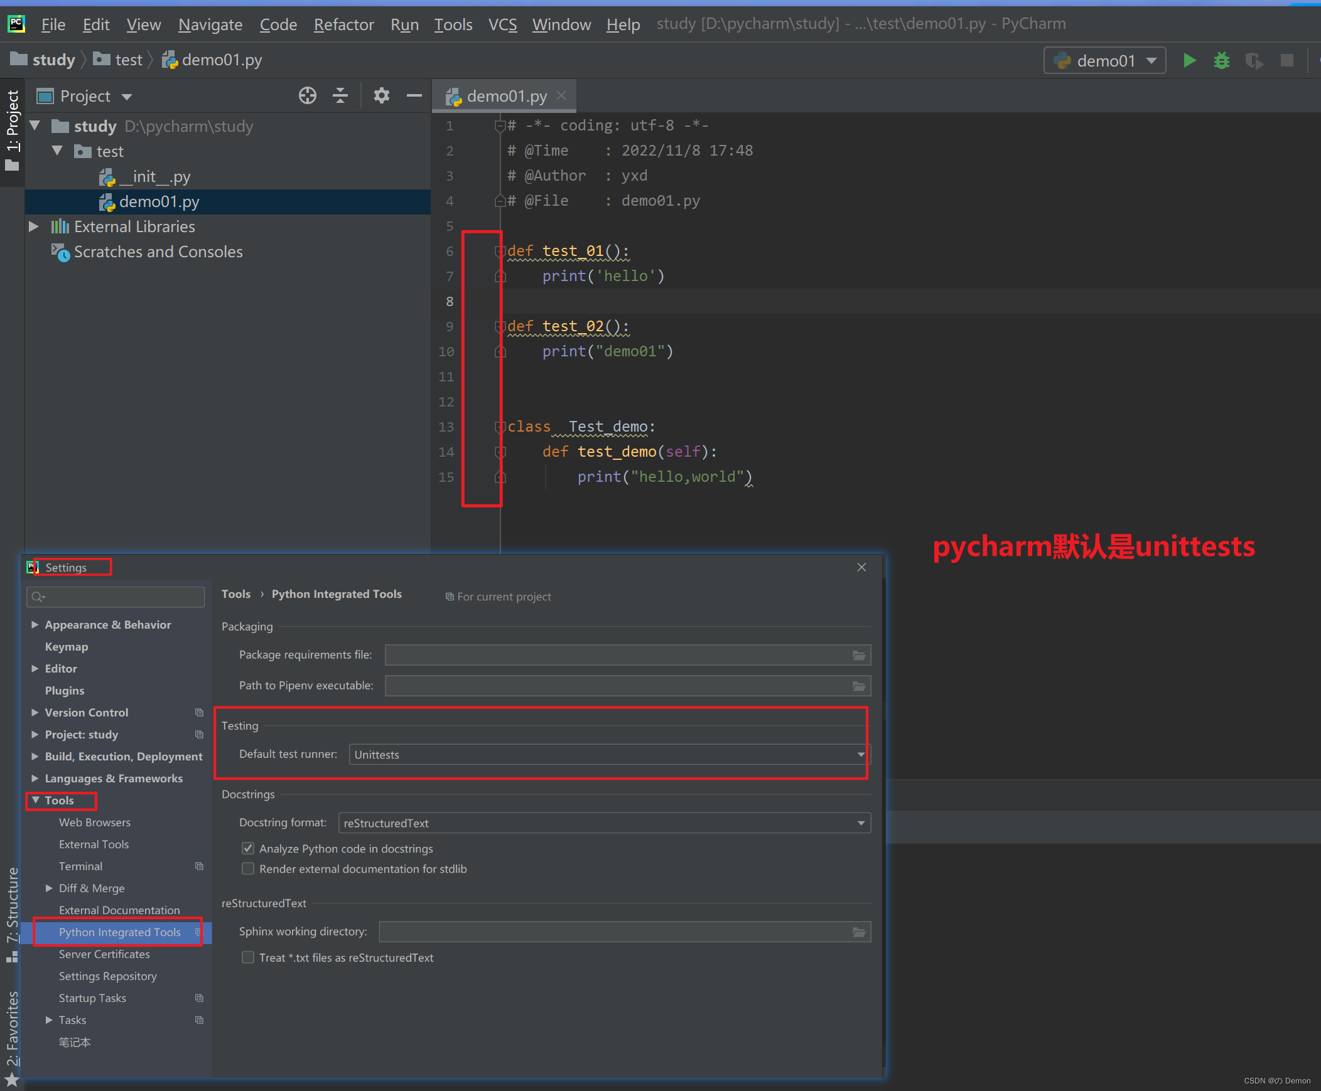Open the File menu
Screen dimensions: 1321x1091
pyautogui.click(x=53, y=24)
